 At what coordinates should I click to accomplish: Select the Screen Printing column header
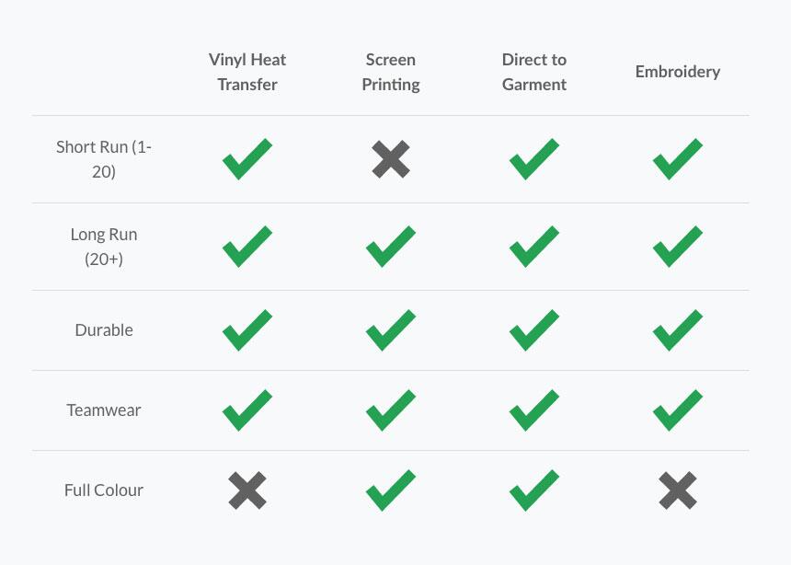(391, 72)
